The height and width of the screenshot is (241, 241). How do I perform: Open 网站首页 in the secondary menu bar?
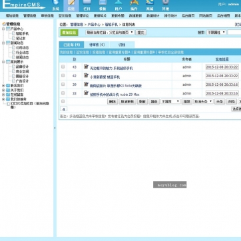pyautogui.click(x=206, y=16)
